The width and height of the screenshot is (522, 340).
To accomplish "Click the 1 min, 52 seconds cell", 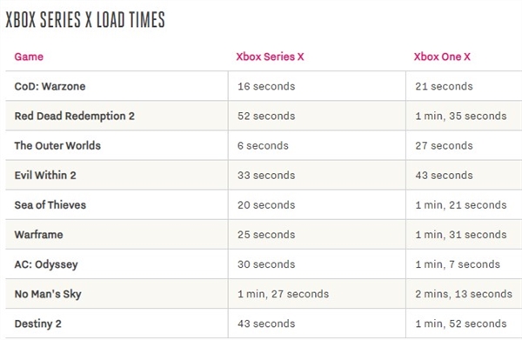I will click(x=461, y=323).
